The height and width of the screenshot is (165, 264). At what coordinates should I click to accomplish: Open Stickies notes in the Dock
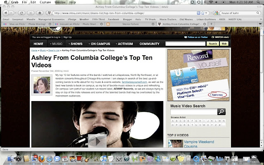click(x=181, y=158)
